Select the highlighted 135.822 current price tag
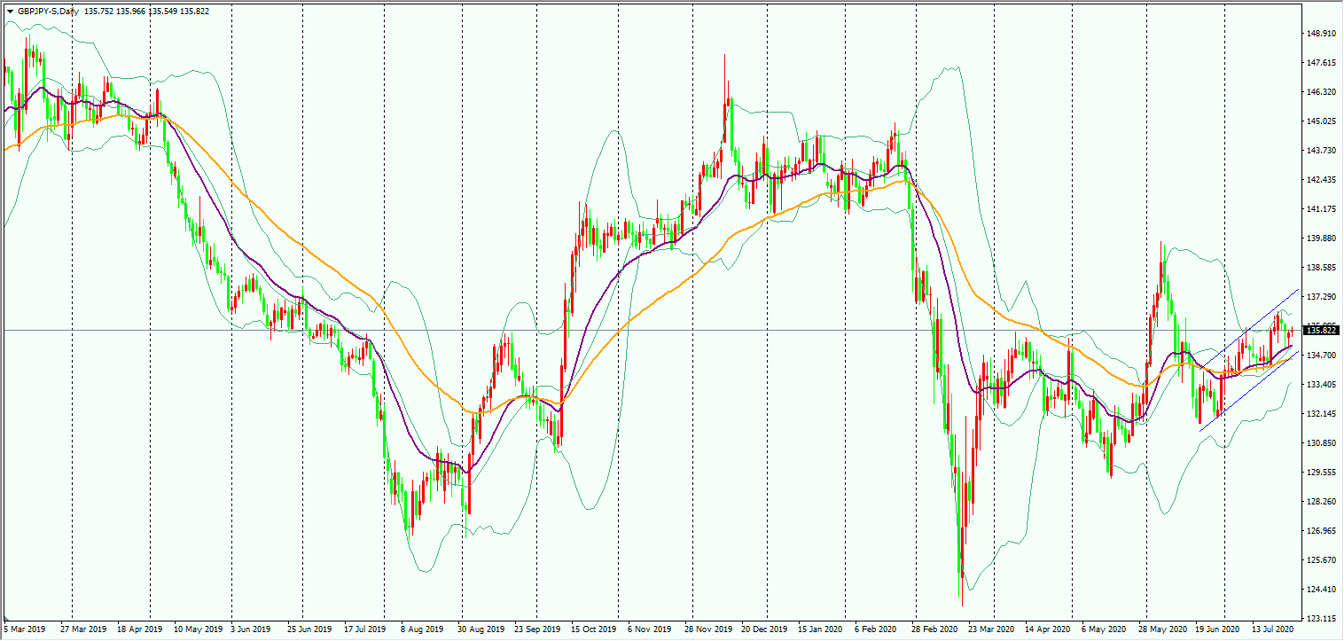Image resolution: width=1344 pixels, height=641 pixels. (1321, 330)
